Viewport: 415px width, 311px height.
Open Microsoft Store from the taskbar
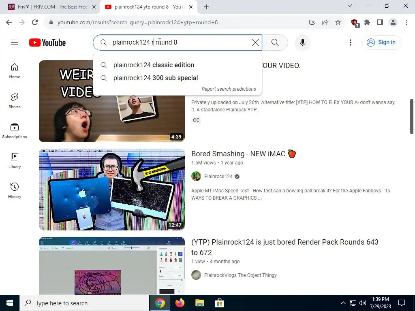pos(219,303)
